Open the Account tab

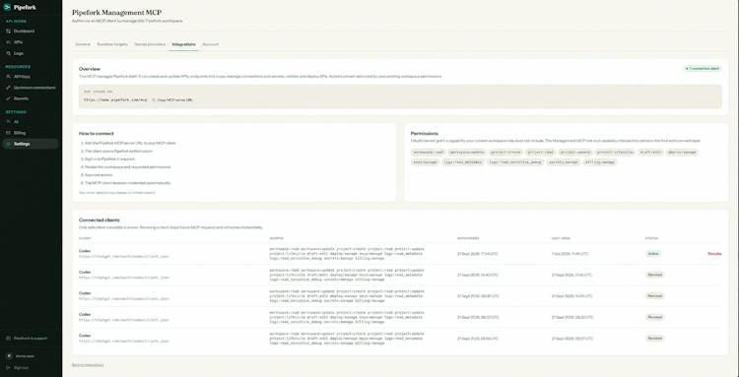click(210, 44)
